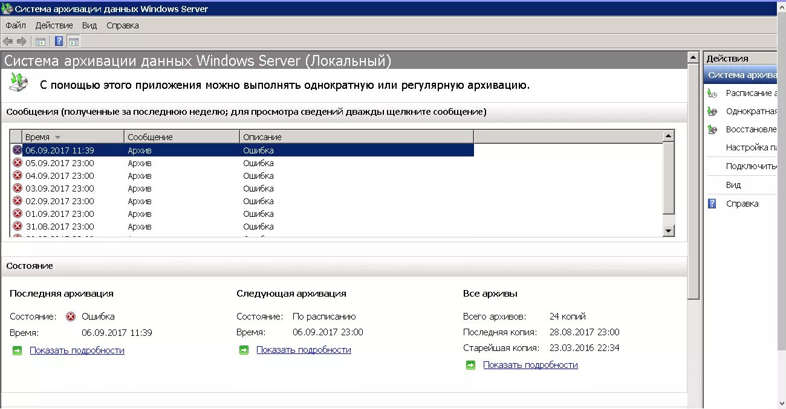Open the Вид menu
The width and height of the screenshot is (786, 409).
tap(89, 25)
